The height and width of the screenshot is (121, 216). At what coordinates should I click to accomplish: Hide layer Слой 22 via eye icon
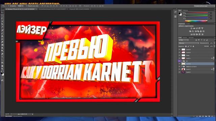pyautogui.click(x=179, y=72)
